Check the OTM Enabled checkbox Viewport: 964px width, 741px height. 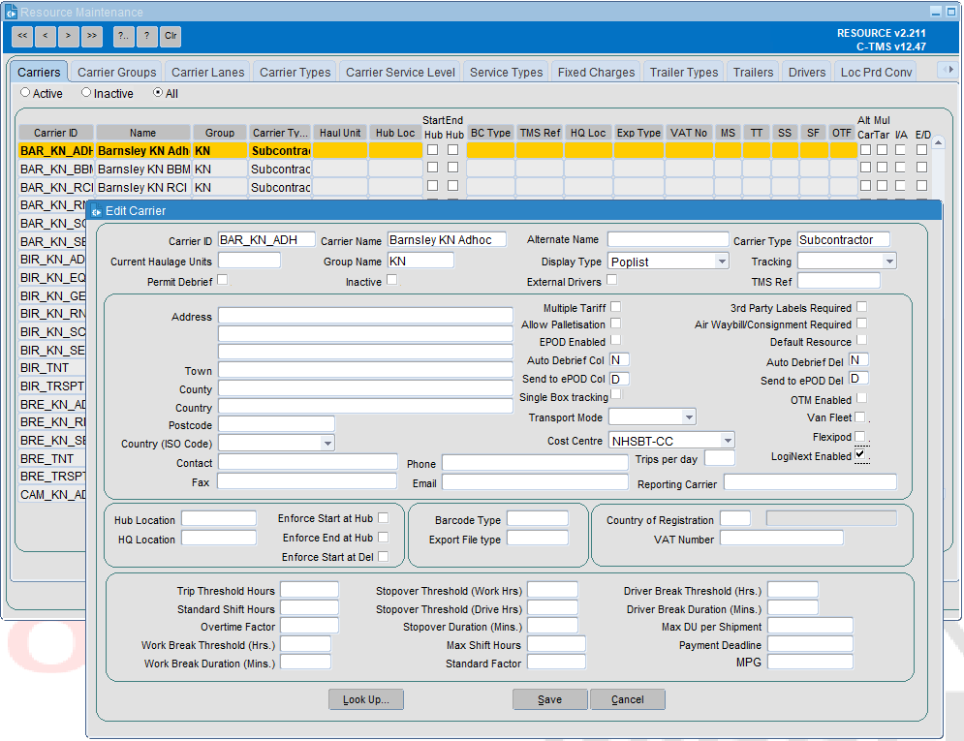[862, 397]
